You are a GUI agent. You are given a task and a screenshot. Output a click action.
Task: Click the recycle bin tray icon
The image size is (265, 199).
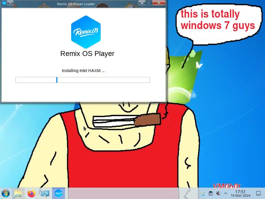(x=203, y=193)
